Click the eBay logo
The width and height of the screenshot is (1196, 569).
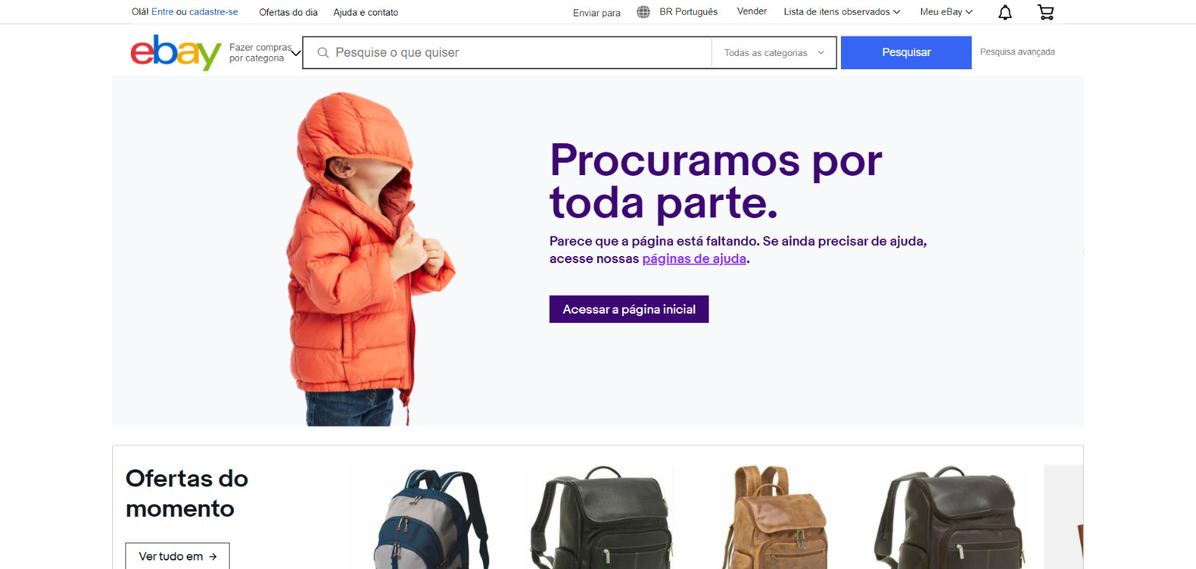[x=176, y=53]
